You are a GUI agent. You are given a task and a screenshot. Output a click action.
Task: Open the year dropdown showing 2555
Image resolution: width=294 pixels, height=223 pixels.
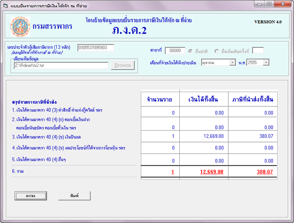point(266,62)
